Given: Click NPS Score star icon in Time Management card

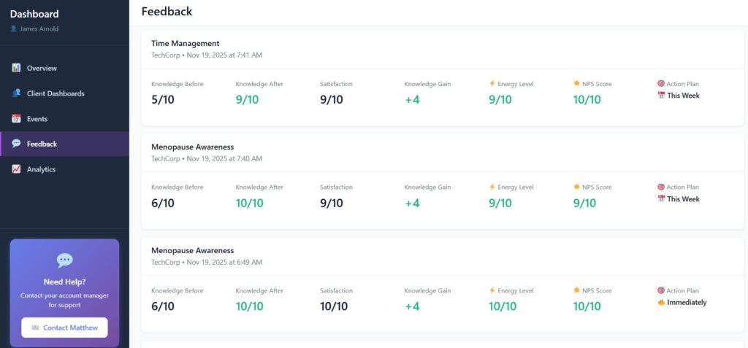Looking at the screenshot, I should coord(576,84).
